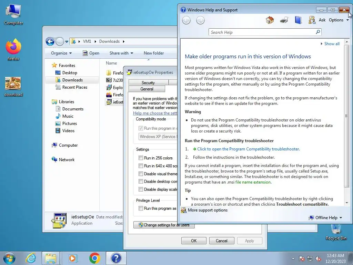Click the Search Help input field
The height and width of the screenshot is (265, 353).
pos(262,32)
